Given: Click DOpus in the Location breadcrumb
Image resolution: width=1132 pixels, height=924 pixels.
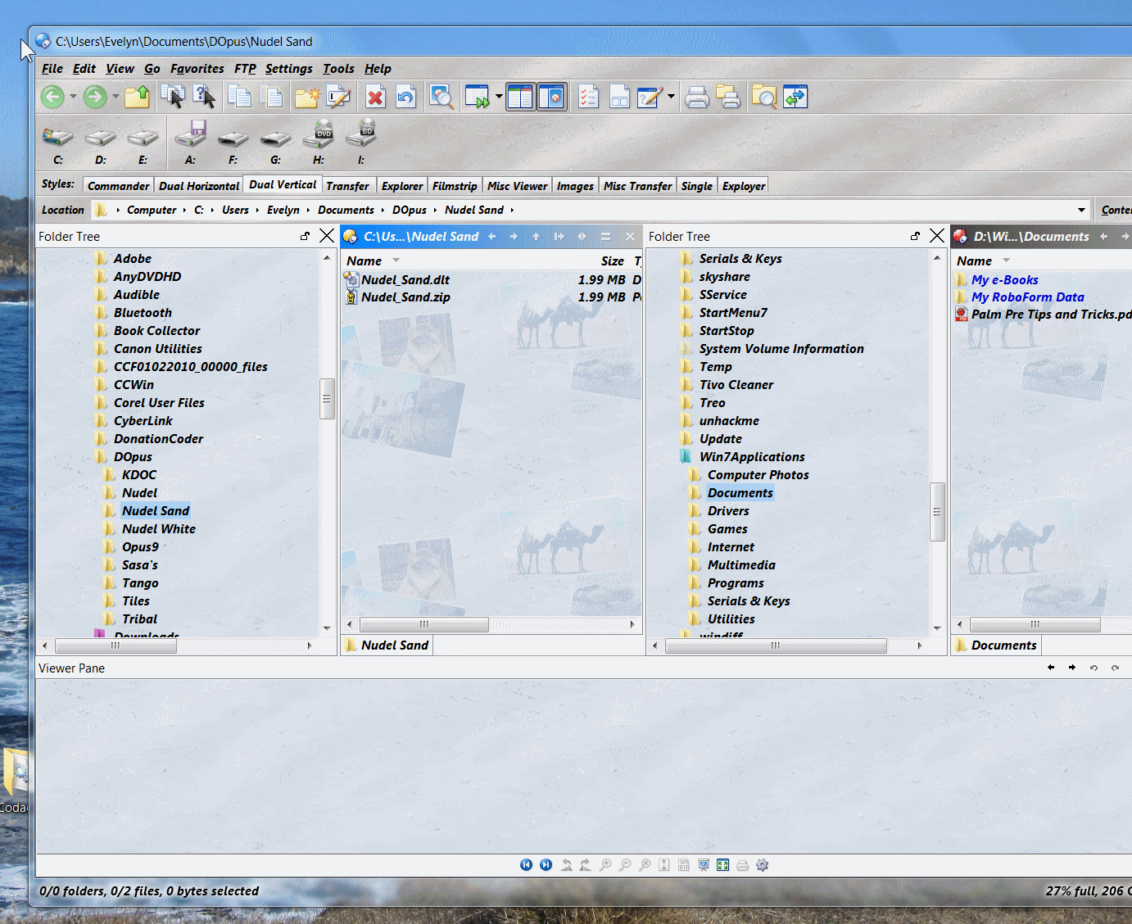Looking at the screenshot, I should (410, 211).
